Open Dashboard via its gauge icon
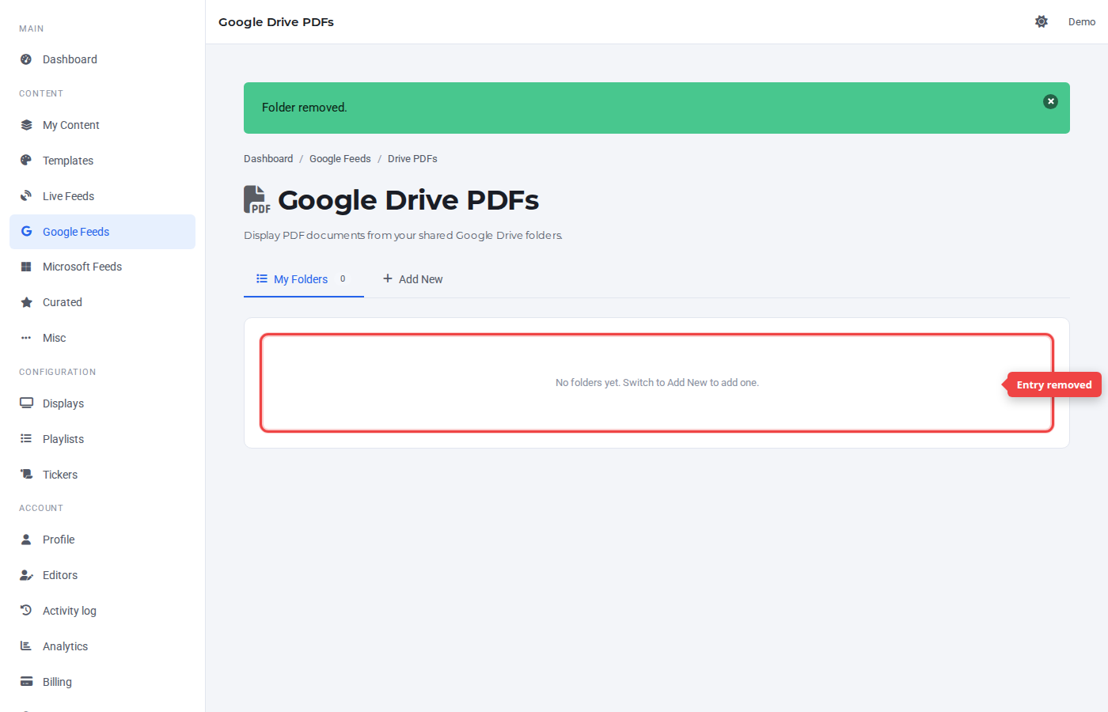 point(26,59)
